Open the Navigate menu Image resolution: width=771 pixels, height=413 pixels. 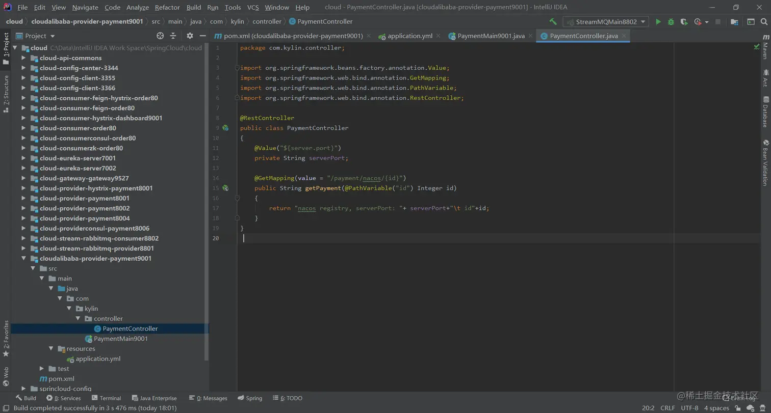85,7
